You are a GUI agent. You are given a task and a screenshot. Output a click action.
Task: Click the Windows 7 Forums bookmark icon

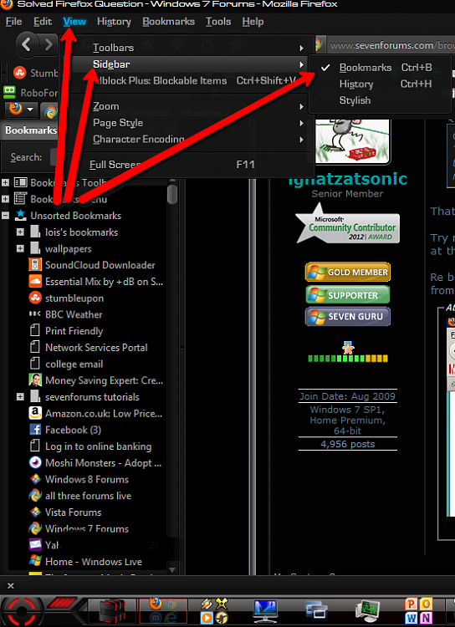click(35, 528)
